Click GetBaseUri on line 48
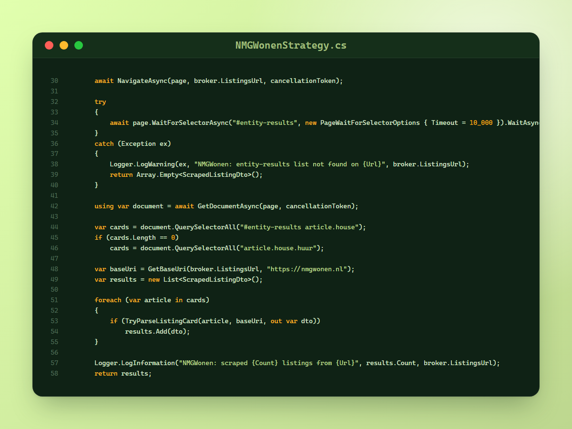 [x=167, y=269]
